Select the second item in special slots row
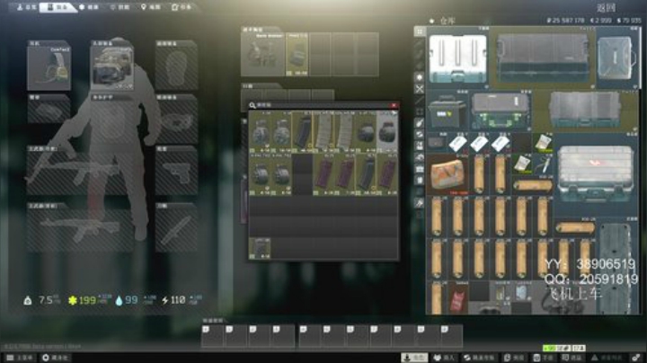The image size is (647, 363). [x=297, y=55]
